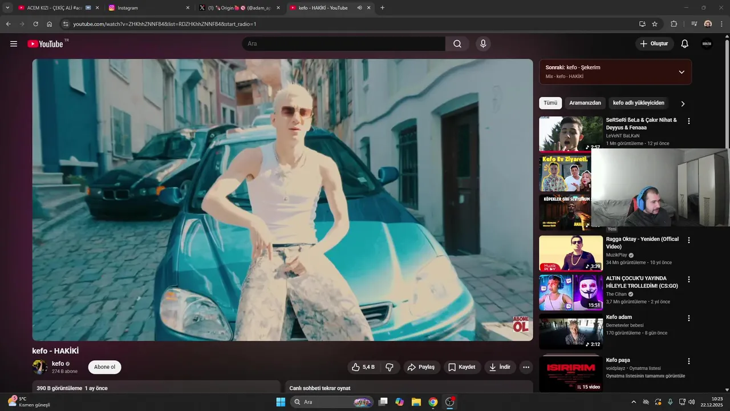Select the Aramanızdan filter chip
The width and height of the screenshot is (730, 411).
click(x=585, y=103)
